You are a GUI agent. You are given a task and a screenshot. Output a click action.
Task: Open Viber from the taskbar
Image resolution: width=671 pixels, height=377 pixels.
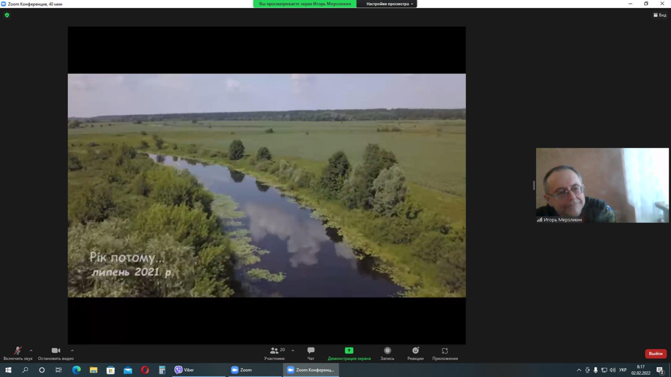tap(185, 370)
